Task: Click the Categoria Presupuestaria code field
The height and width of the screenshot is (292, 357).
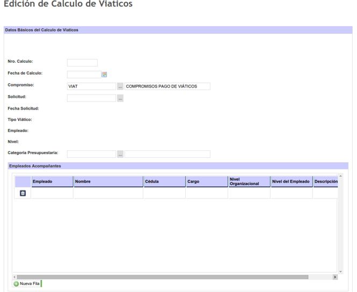Action: point(91,154)
